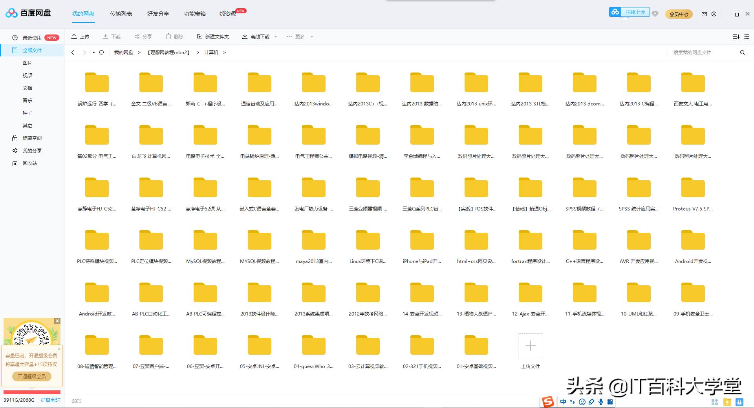Click the 会员中心 button

tap(679, 14)
